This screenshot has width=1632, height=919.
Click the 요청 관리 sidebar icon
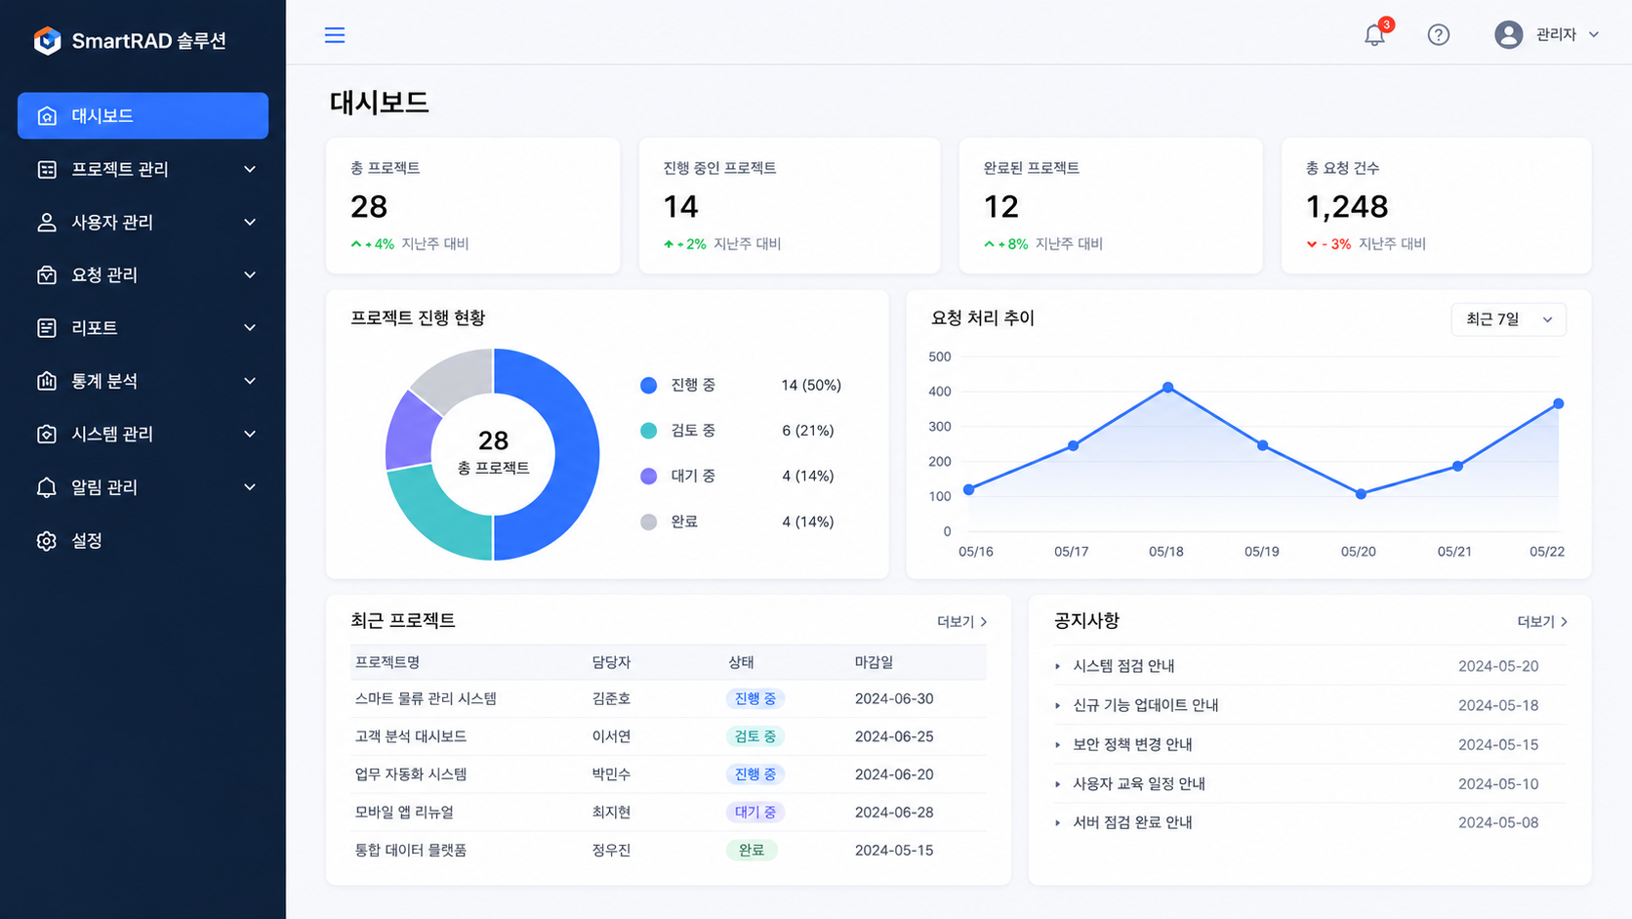click(x=47, y=275)
